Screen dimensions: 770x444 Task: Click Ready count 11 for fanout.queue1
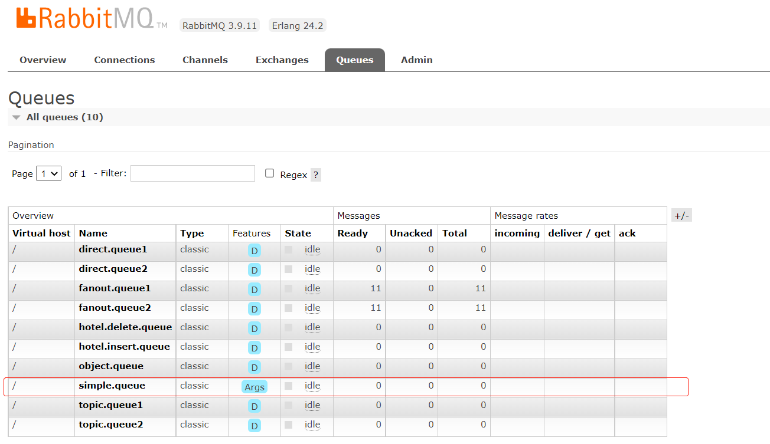tap(376, 288)
